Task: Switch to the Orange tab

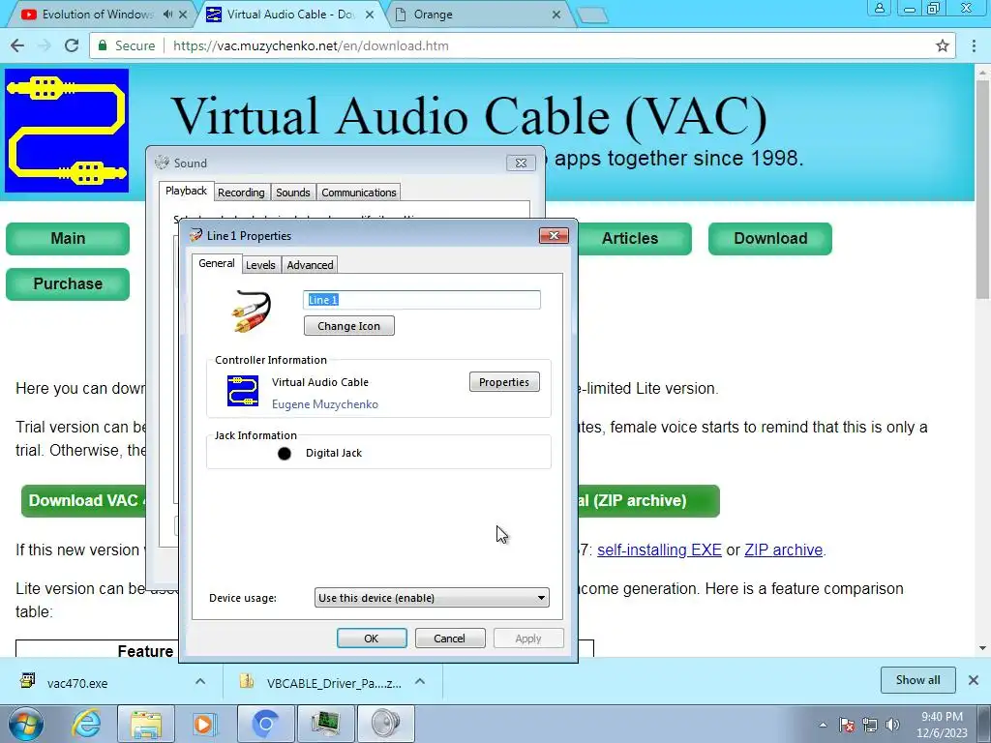Action: 433,14
